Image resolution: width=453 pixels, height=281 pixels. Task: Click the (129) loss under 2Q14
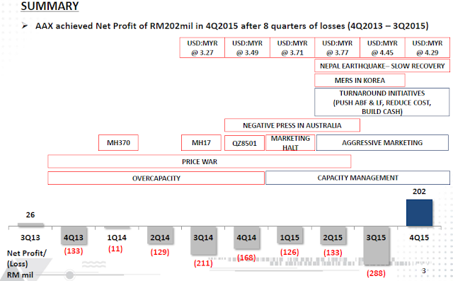[160, 252]
